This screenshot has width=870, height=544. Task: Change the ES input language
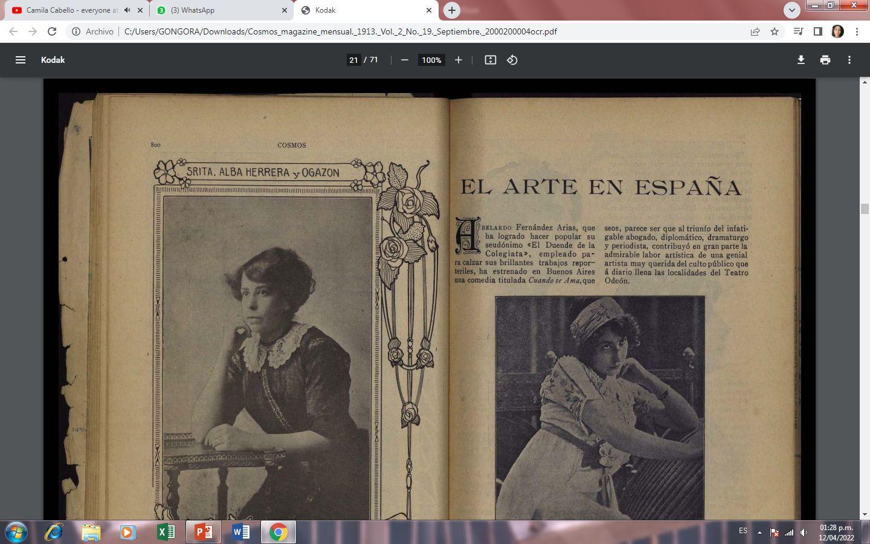pos(743,531)
